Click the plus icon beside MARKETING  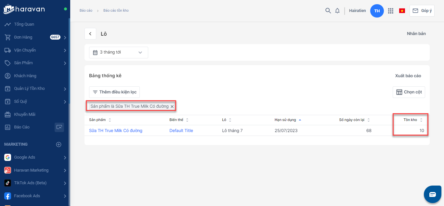[59, 144]
